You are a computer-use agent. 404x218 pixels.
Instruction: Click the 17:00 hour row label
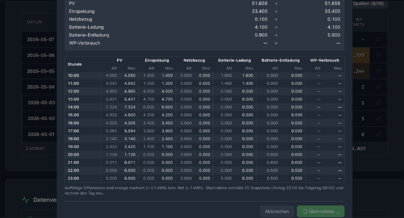click(x=73, y=131)
